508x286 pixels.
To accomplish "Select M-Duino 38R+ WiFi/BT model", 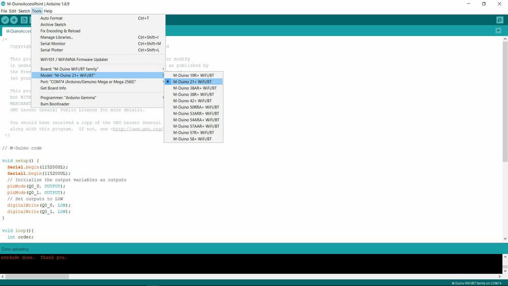I will [x=194, y=94].
